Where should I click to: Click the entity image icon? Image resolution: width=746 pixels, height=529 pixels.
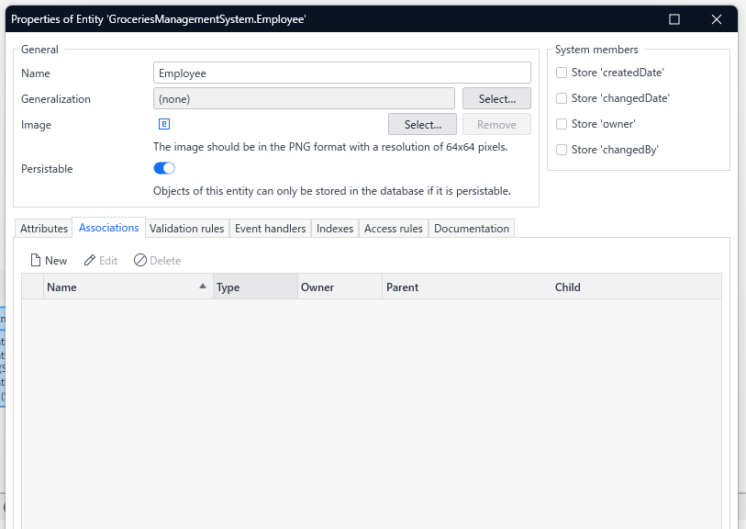click(163, 124)
